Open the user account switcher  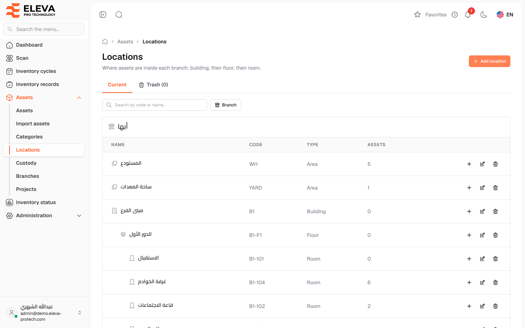point(44,313)
